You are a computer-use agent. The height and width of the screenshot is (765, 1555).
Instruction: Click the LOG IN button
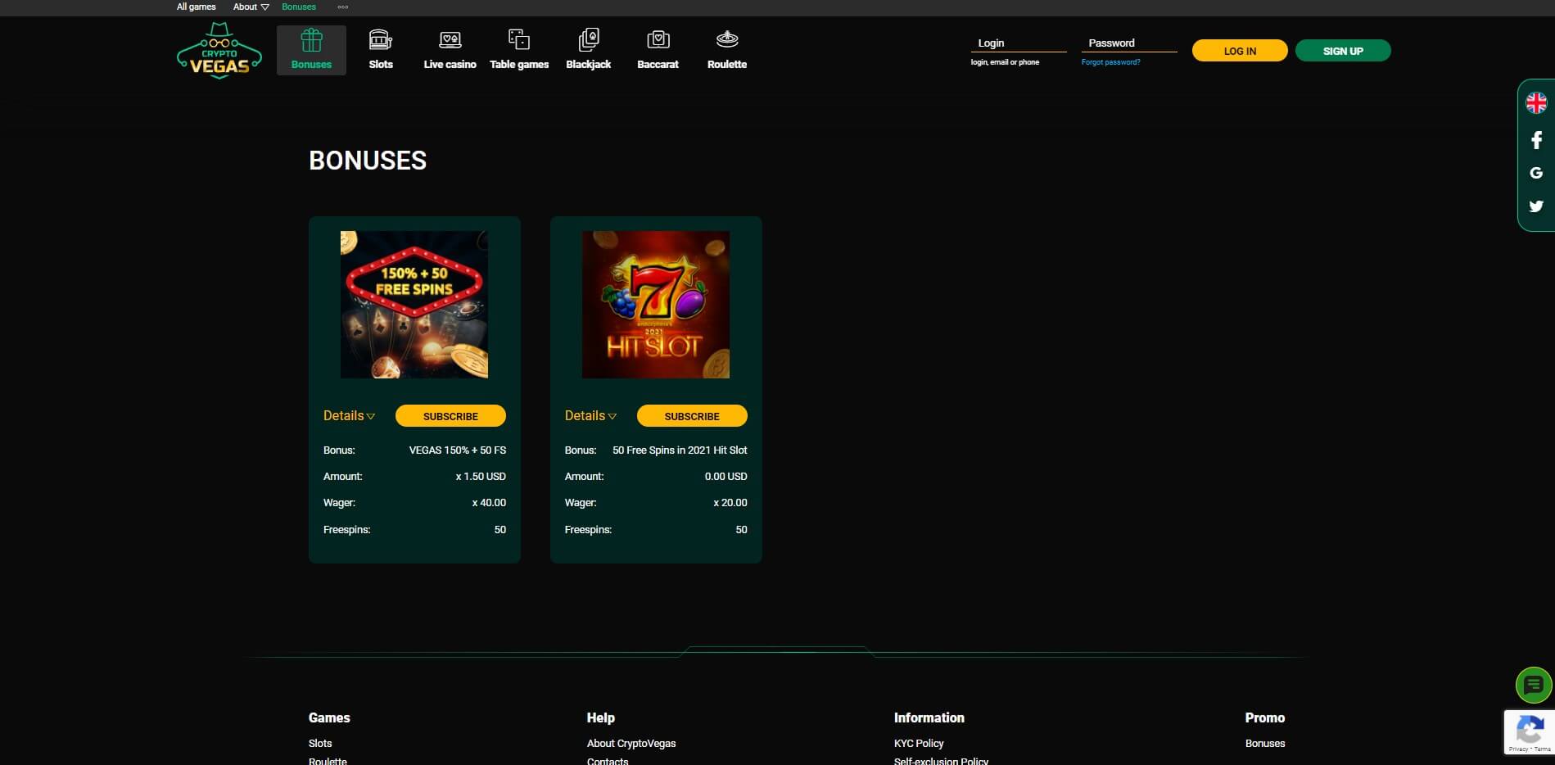(1240, 51)
